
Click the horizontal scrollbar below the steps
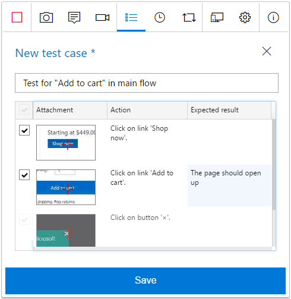[x=153, y=248]
